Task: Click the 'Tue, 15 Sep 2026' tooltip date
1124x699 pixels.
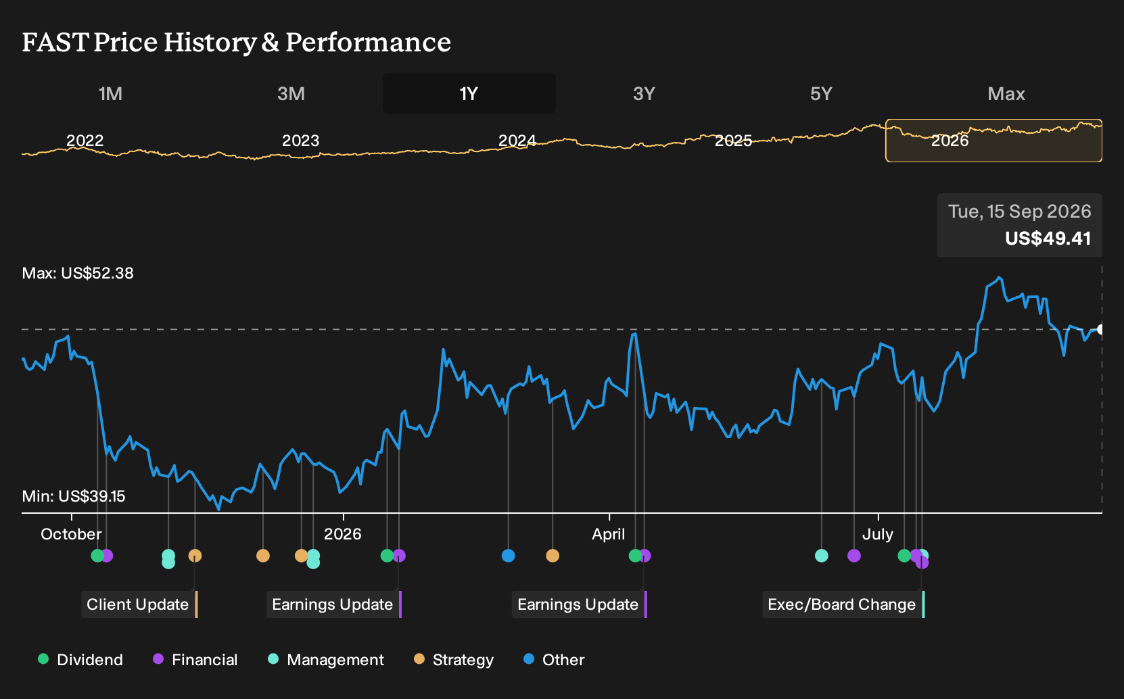Action: tap(1020, 212)
